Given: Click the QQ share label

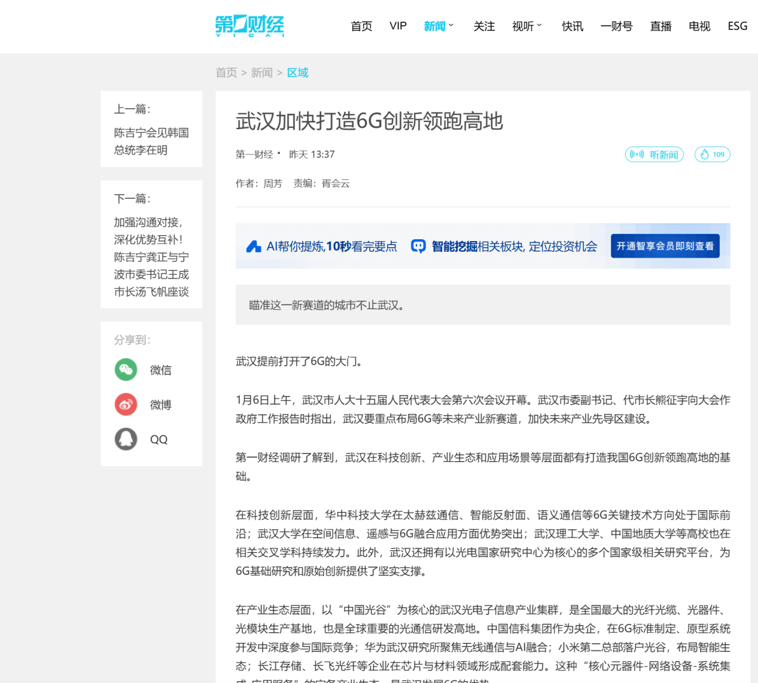Looking at the screenshot, I should (x=159, y=440).
